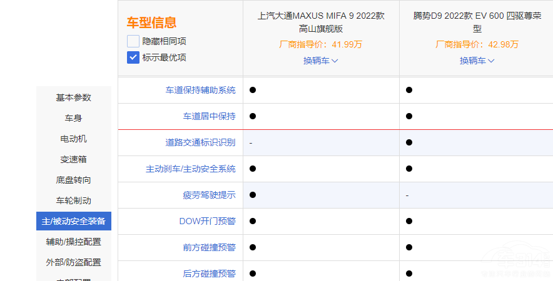Open the 车道居中保持 feature link
The width and height of the screenshot is (553, 281).
pos(209,116)
